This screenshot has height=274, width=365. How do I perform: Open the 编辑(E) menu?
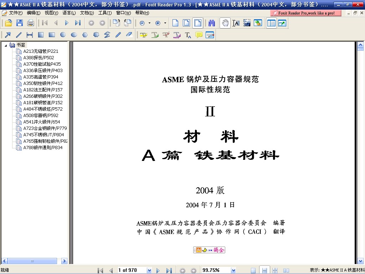coord(34,13)
